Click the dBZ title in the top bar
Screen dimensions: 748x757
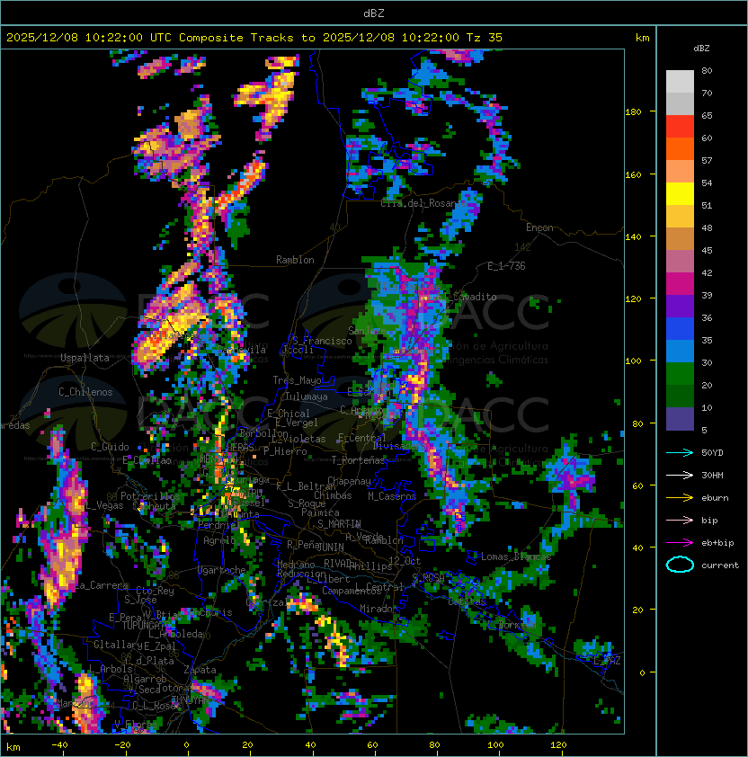(374, 13)
